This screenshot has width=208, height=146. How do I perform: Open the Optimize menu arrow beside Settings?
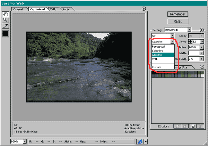click(202, 30)
